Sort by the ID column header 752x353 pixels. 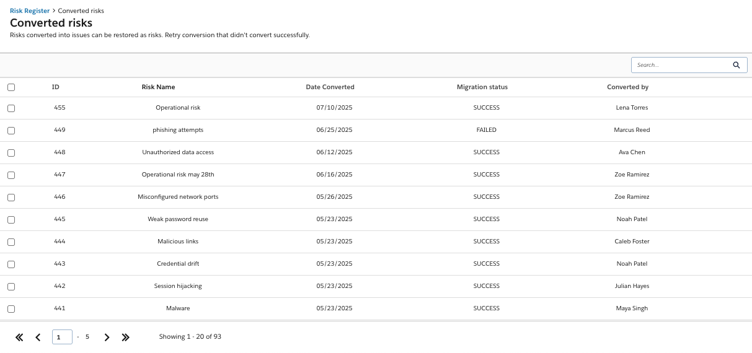click(56, 87)
